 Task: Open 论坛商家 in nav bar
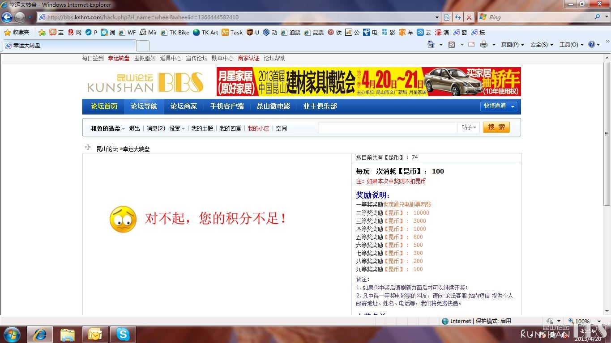(x=184, y=106)
